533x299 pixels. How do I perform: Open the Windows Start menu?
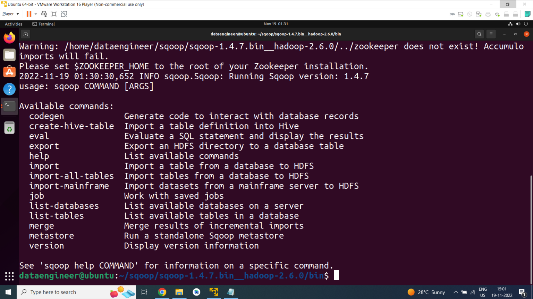tap(8, 292)
